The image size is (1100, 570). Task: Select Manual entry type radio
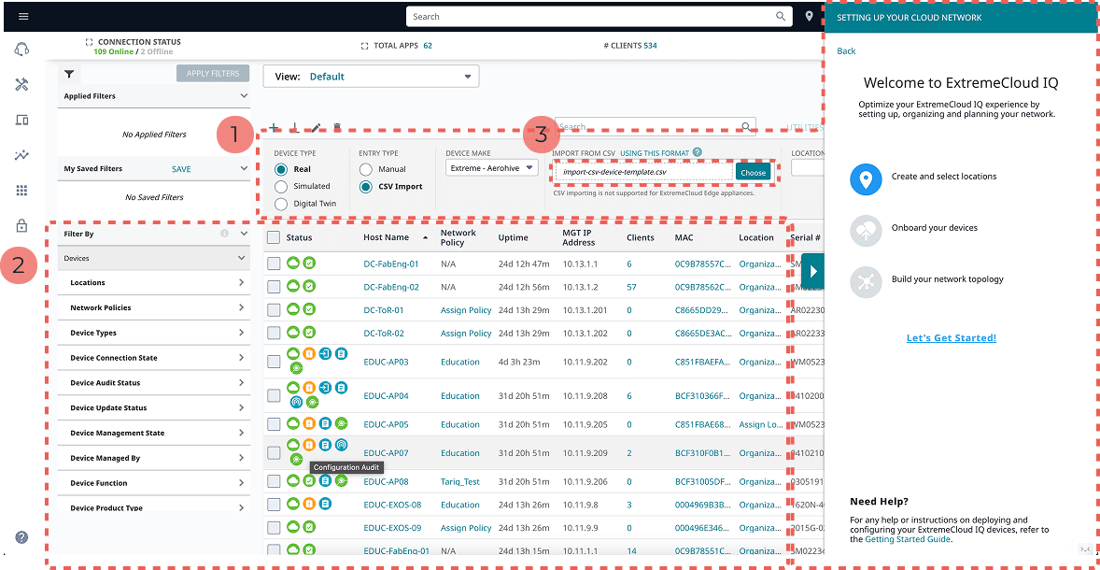[x=365, y=169]
